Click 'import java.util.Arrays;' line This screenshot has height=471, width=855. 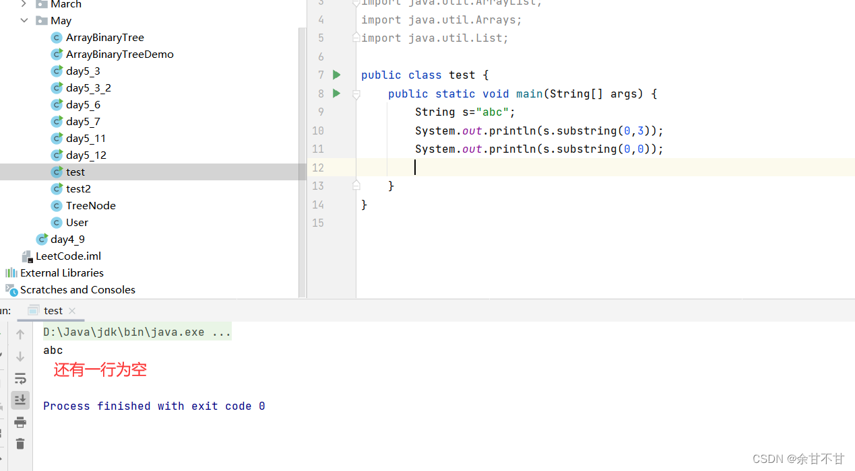click(x=441, y=20)
